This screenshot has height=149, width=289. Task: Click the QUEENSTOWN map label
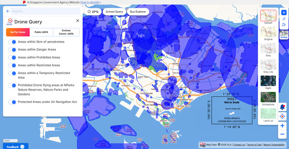146,93
